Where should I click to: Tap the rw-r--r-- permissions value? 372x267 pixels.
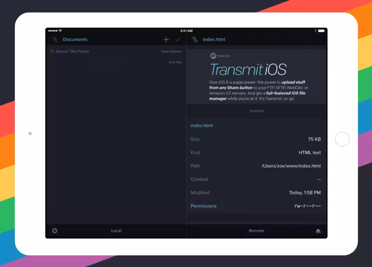307,206
